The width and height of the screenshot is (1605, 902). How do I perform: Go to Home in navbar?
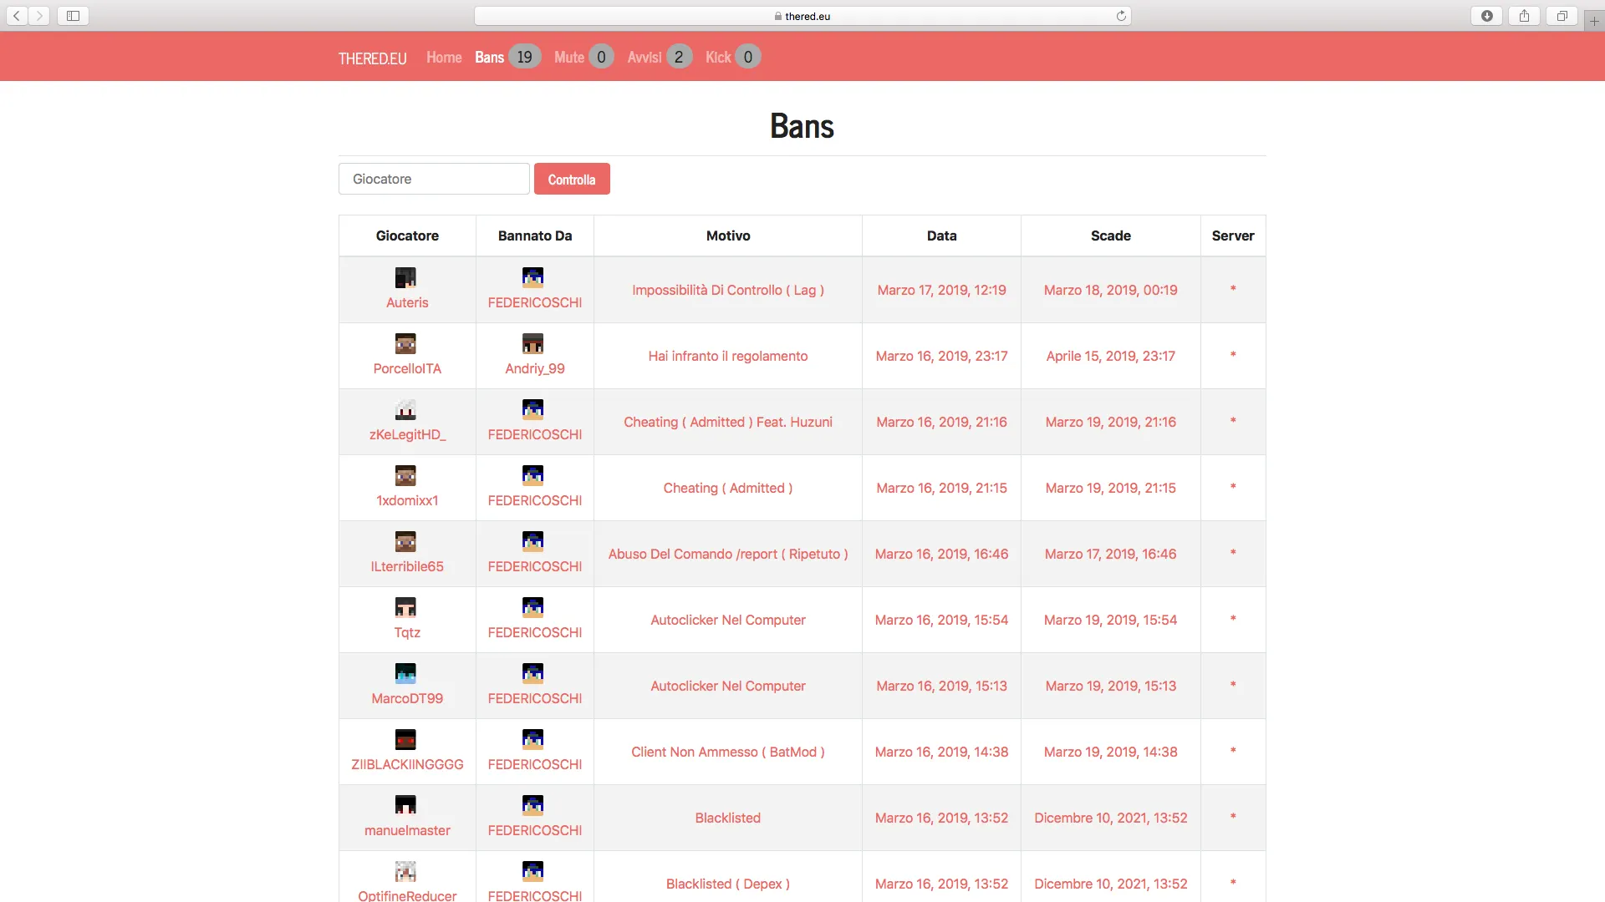(x=444, y=57)
